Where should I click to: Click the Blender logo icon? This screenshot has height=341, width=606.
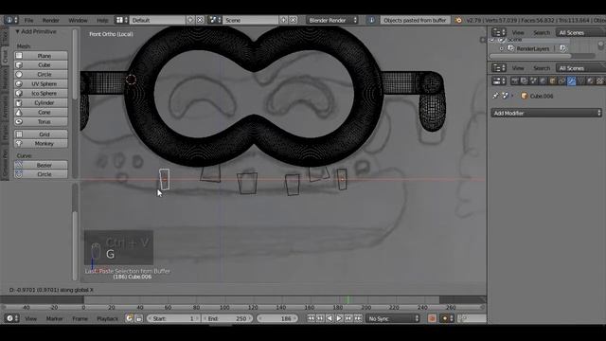[458, 20]
